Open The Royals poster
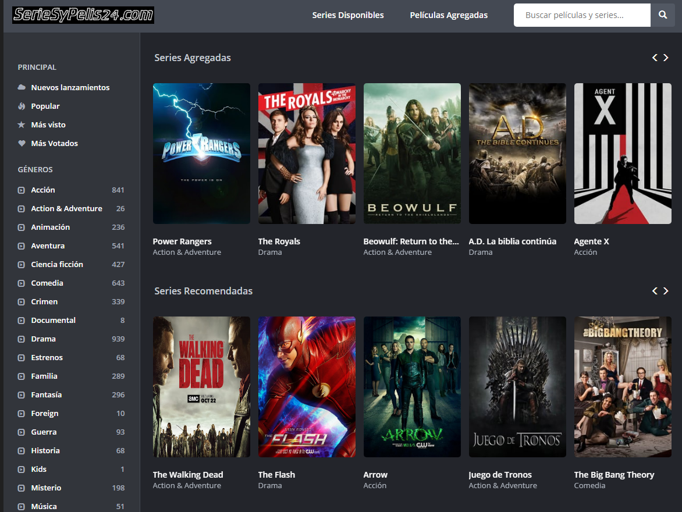682x512 pixels. (x=307, y=154)
